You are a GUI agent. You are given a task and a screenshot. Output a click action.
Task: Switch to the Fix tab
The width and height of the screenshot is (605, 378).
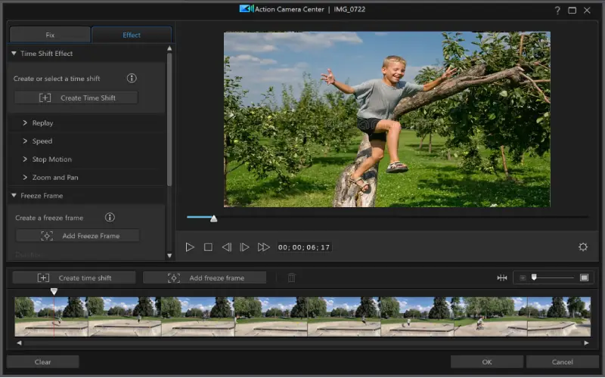[49, 35]
